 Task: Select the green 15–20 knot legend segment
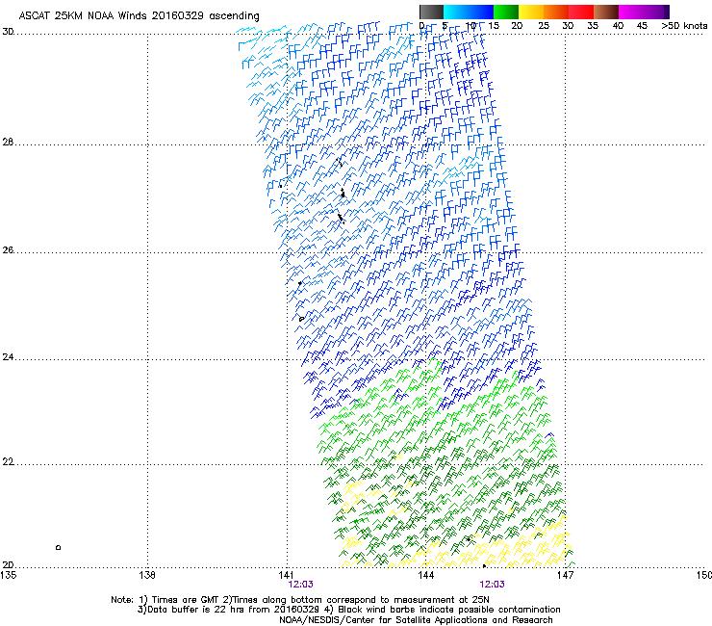tap(505, 12)
